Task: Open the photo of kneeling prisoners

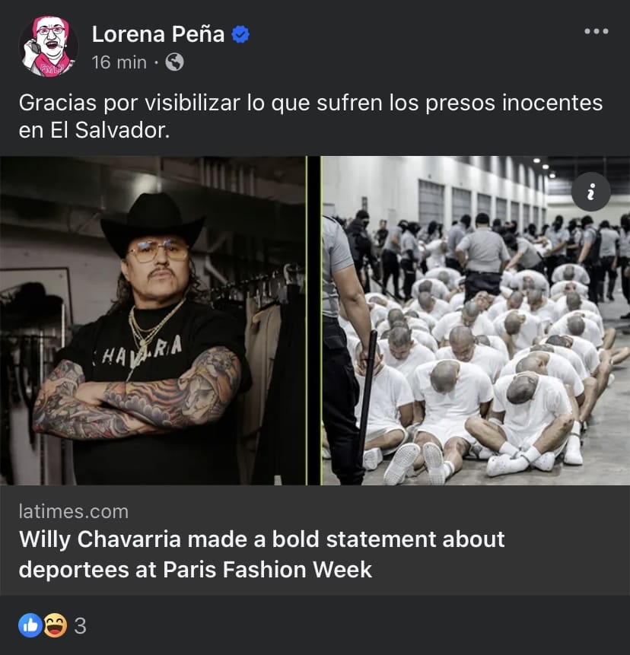Action: [x=476, y=320]
